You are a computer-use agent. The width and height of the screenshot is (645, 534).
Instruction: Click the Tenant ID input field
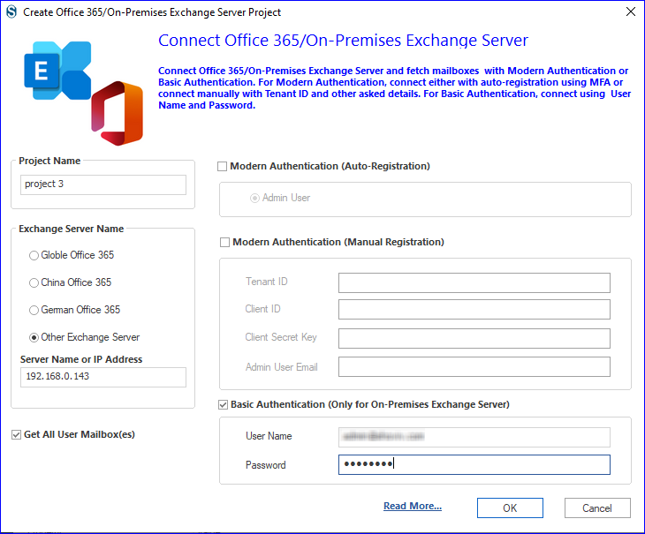[474, 282]
